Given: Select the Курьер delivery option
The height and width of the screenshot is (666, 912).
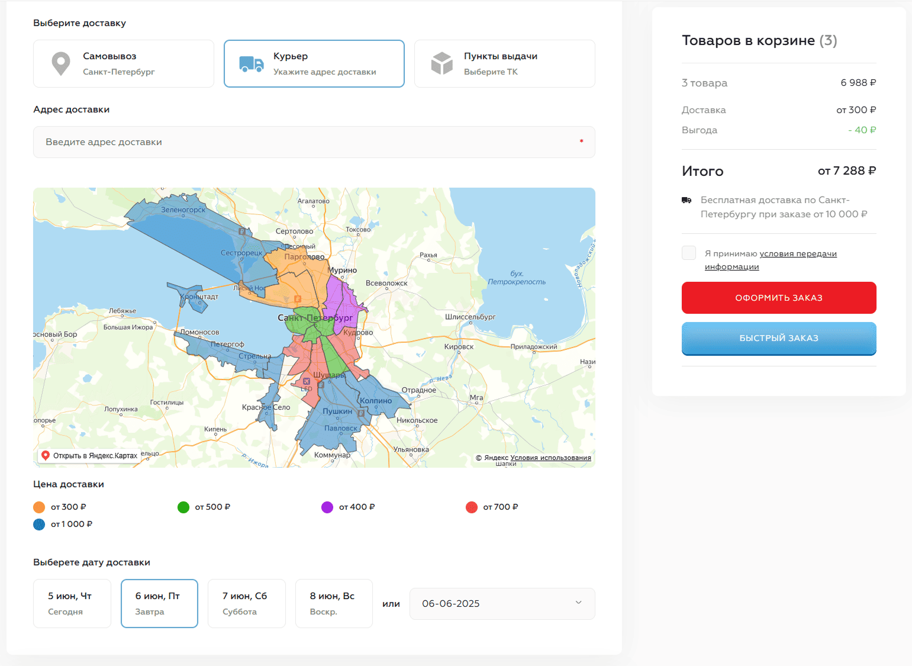Looking at the screenshot, I should tap(314, 64).
